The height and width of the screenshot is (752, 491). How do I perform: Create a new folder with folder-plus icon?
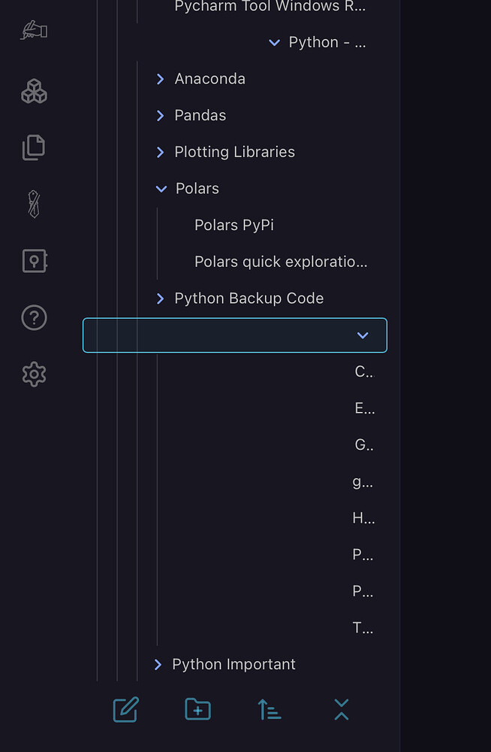pyautogui.click(x=198, y=709)
